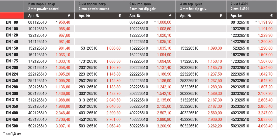The image size is (277, 138).
Task: Select the '3 mm hot-dip galv.' column header
Action: pos(201,6)
